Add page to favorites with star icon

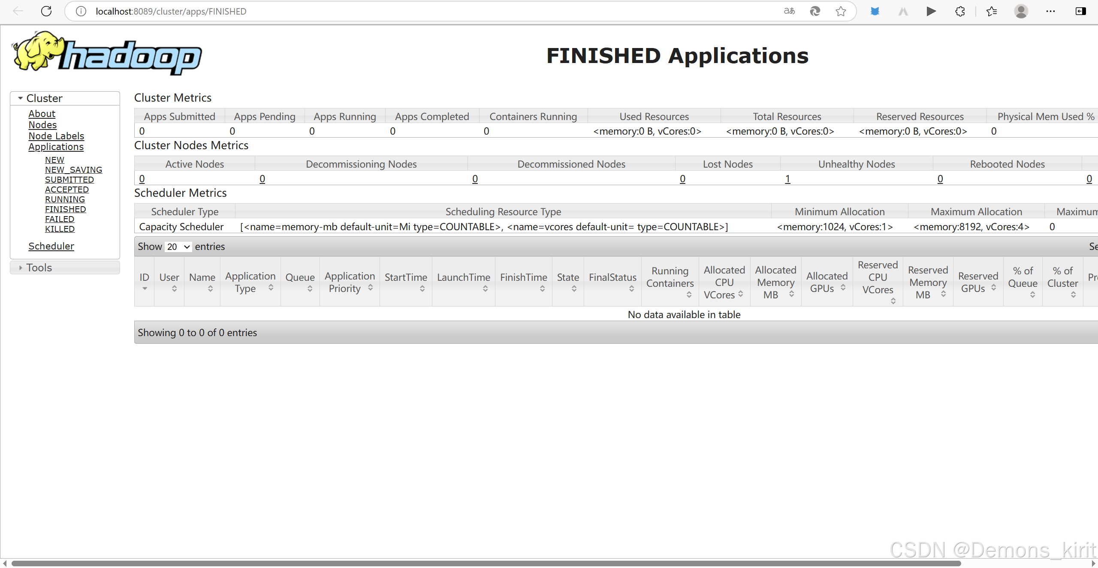click(841, 11)
